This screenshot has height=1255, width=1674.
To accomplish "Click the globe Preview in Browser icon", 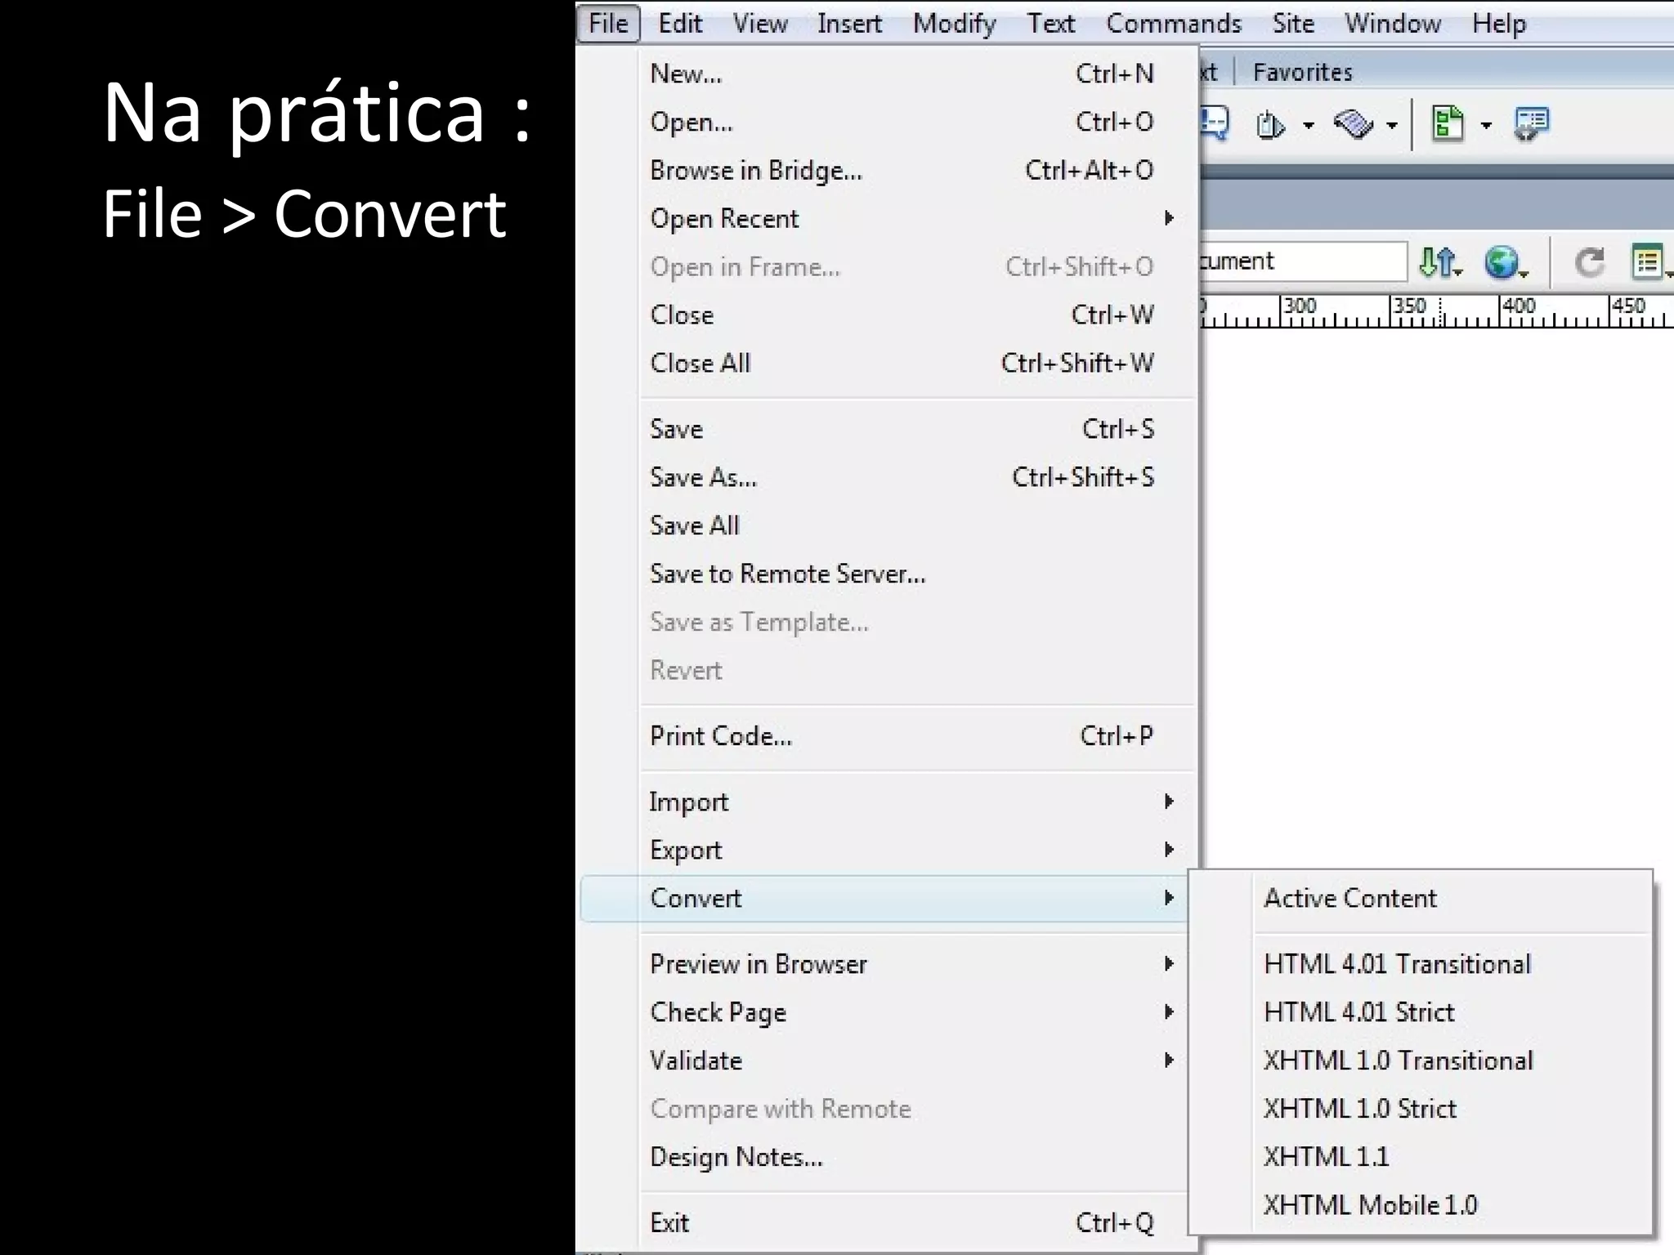I will (x=1501, y=262).
